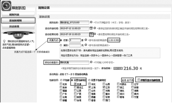
Task: Click the 折扣价前显示 input field
Action: click(74, 62)
